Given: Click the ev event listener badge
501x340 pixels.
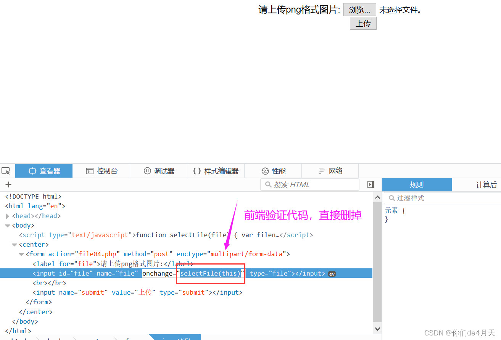Looking at the screenshot, I should click(x=332, y=273).
